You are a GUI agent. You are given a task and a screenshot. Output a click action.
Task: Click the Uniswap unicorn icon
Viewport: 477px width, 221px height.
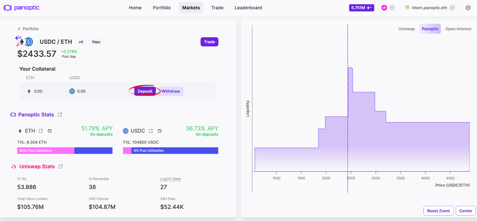(14, 166)
